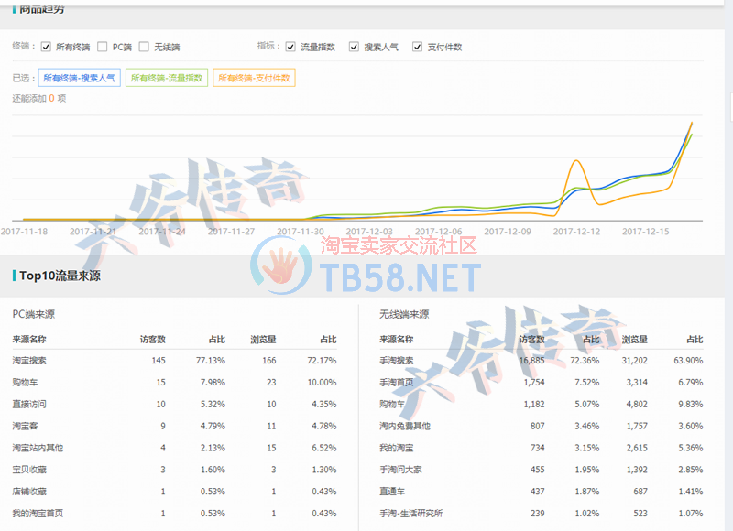Image resolution: width=733 pixels, height=531 pixels.
Task: Select 手淘搜索 in 无线端来源 table
Action: [396, 361]
